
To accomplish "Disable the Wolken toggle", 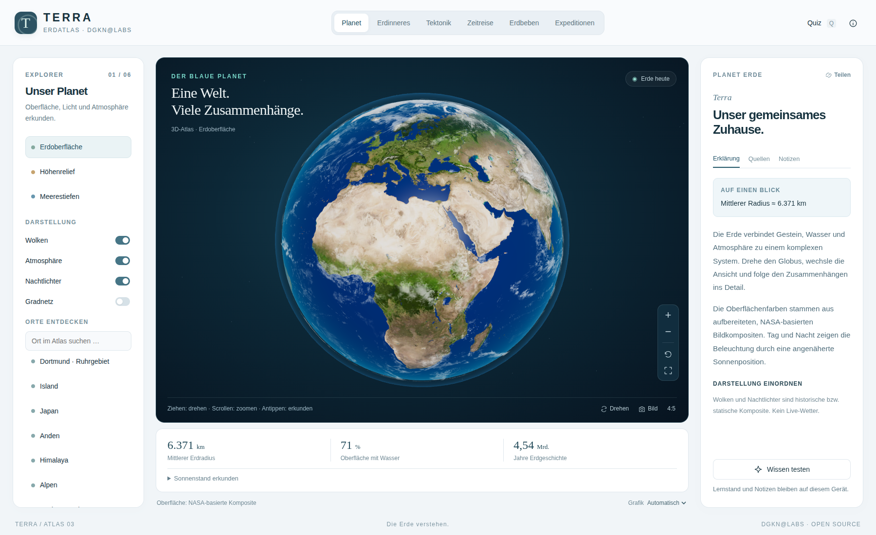I will [x=123, y=240].
